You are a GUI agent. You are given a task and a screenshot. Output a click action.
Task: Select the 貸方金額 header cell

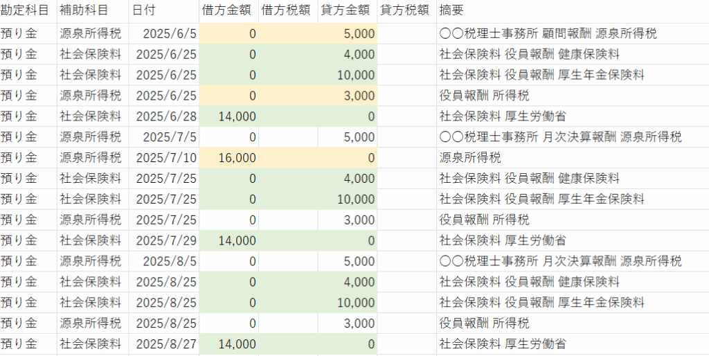pyautogui.click(x=345, y=10)
